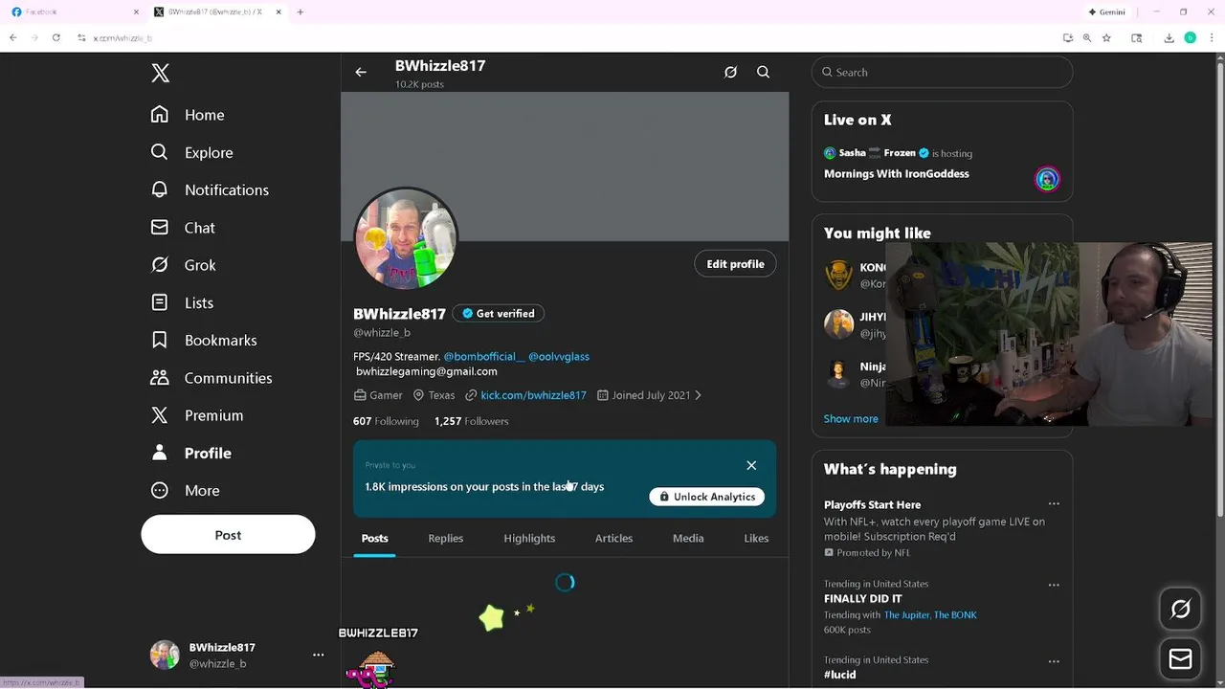Open the new tab plus button
The width and height of the screenshot is (1225, 689).
pos(301,11)
